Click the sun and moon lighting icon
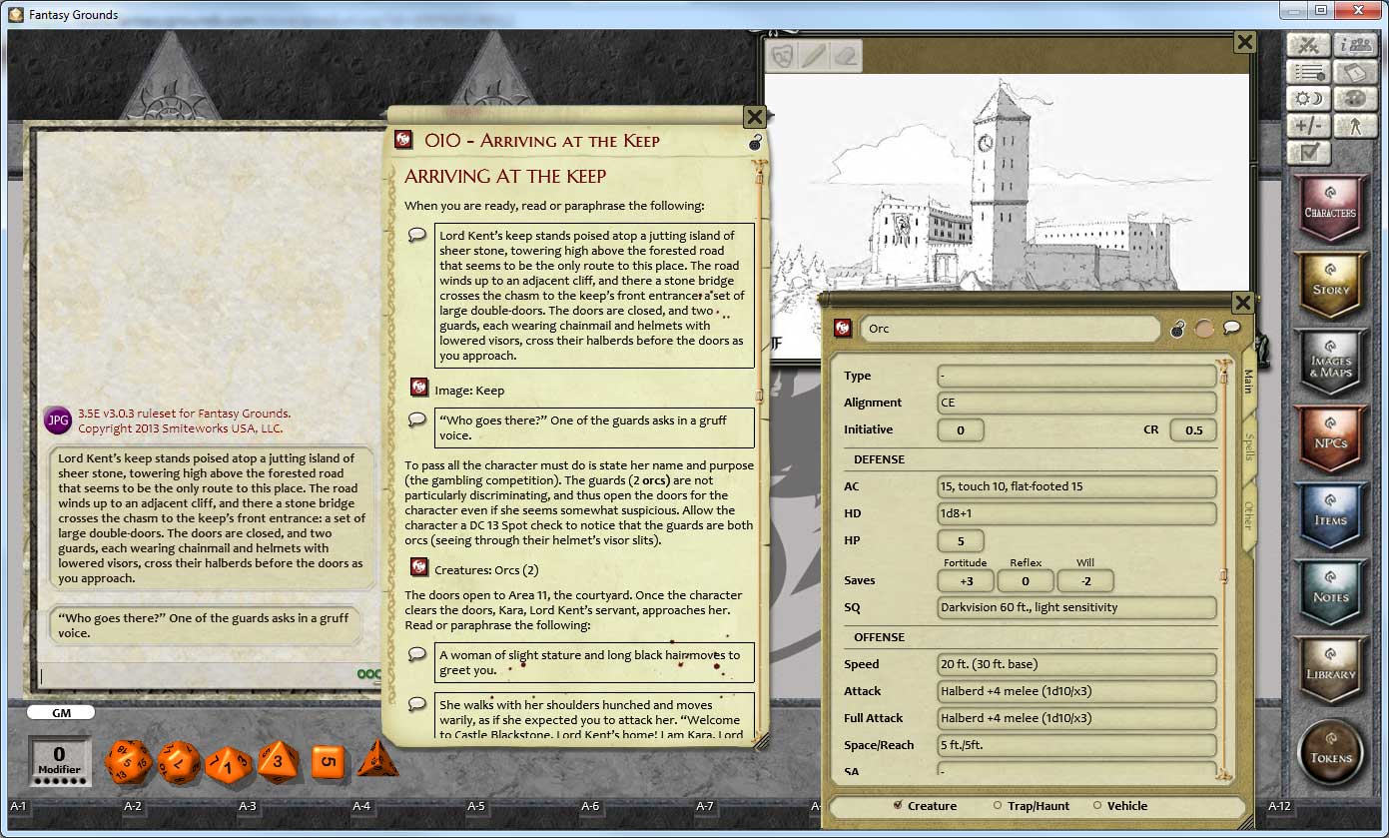 (x=1309, y=99)
